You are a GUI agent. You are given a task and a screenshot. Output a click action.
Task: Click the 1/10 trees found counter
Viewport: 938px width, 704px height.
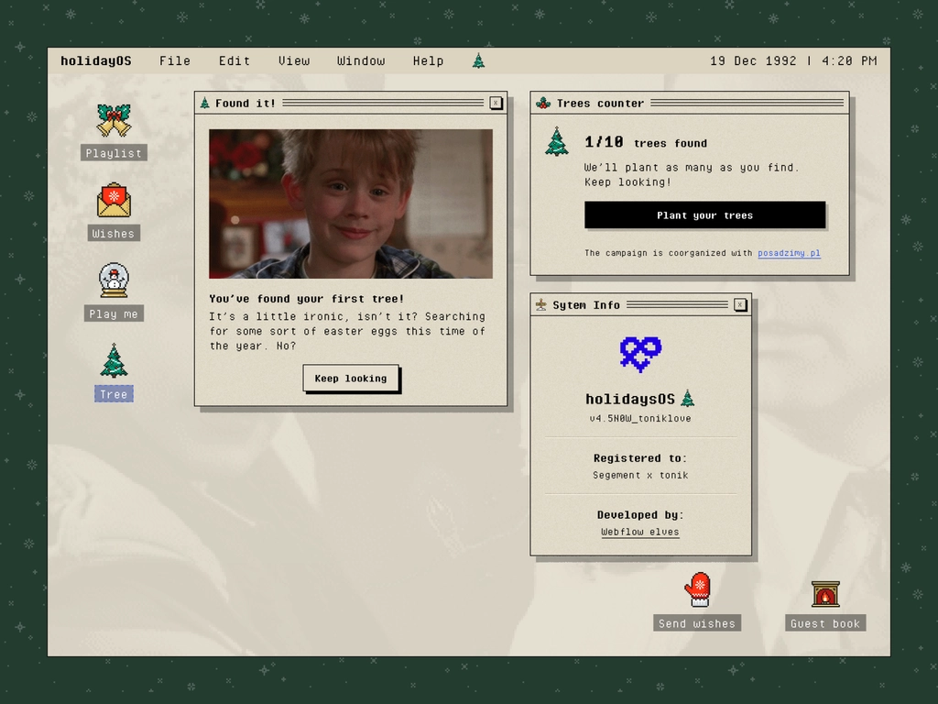click(646, 142)
